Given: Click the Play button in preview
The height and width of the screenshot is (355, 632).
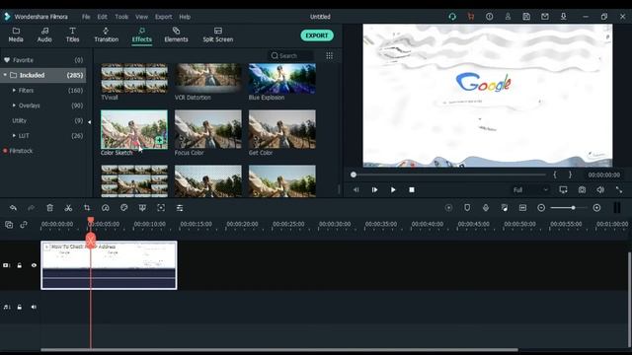Looking at the screenshot, I should click(x=393, y=189).
